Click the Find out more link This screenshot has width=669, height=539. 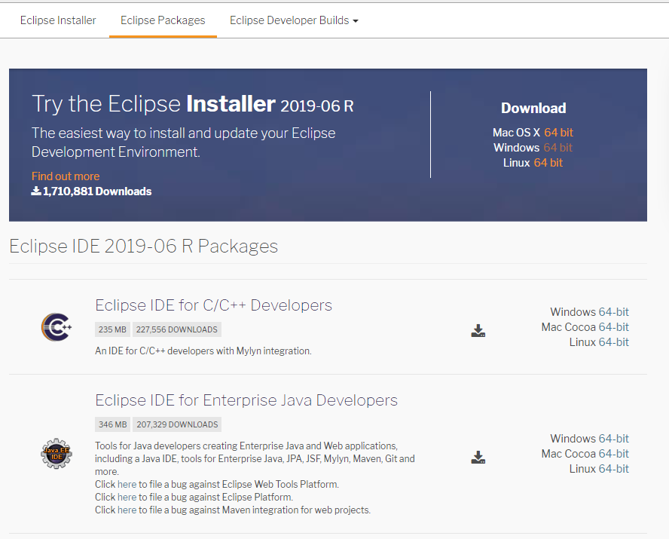coord(66,176)
